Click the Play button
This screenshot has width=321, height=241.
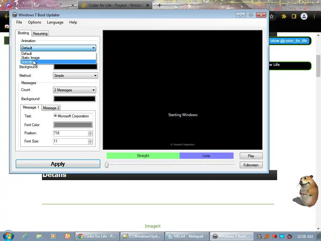click(x=251, y=156)
